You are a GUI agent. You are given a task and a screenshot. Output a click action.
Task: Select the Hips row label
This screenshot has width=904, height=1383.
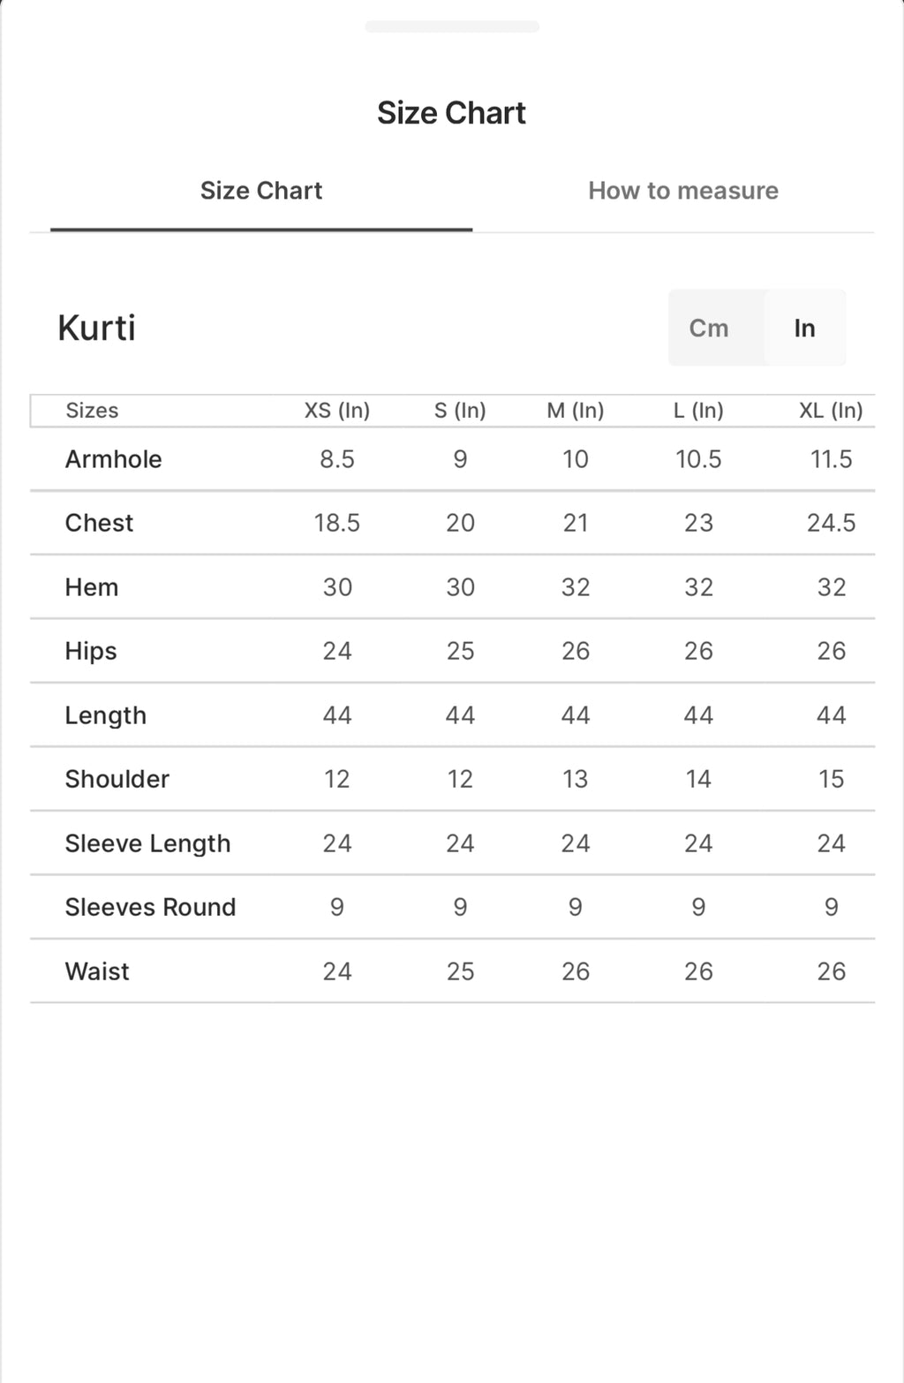pos(91,651)
